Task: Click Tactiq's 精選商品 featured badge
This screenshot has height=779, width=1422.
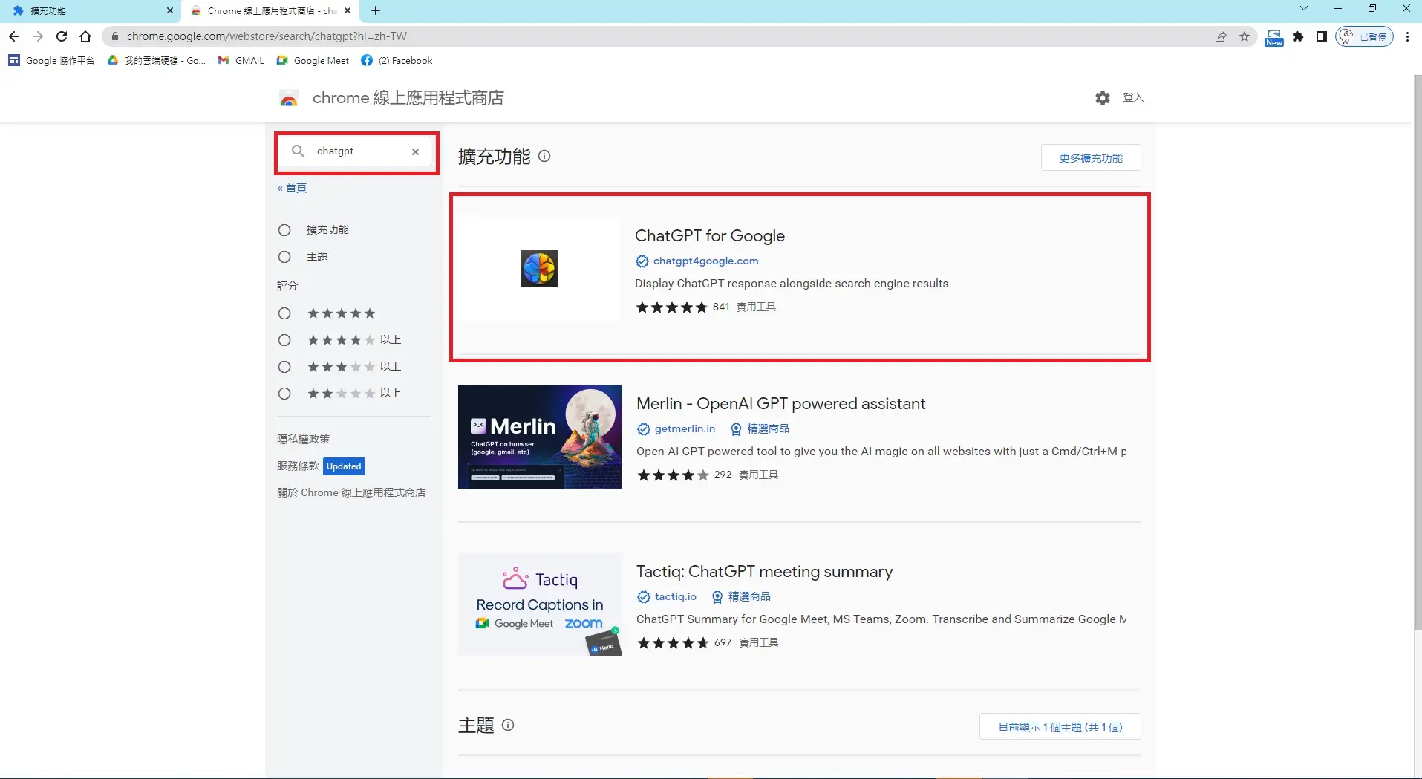Action: click(x=741, y=597)
